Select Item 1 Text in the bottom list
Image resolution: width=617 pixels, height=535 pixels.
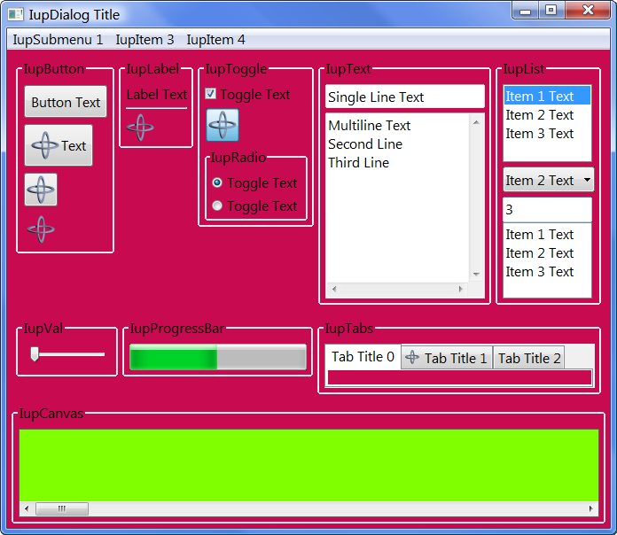[547, 234]
